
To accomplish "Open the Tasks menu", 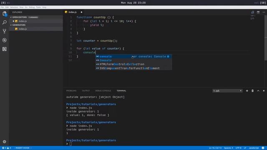I will tap(38, 7).
